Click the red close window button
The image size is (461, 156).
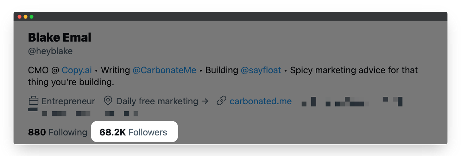point(20,17)
